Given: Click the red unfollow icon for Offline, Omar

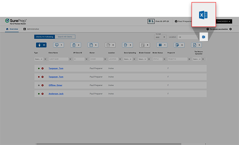Looking at the screenshot, I should pyautogui.click(x=42, y=85).
